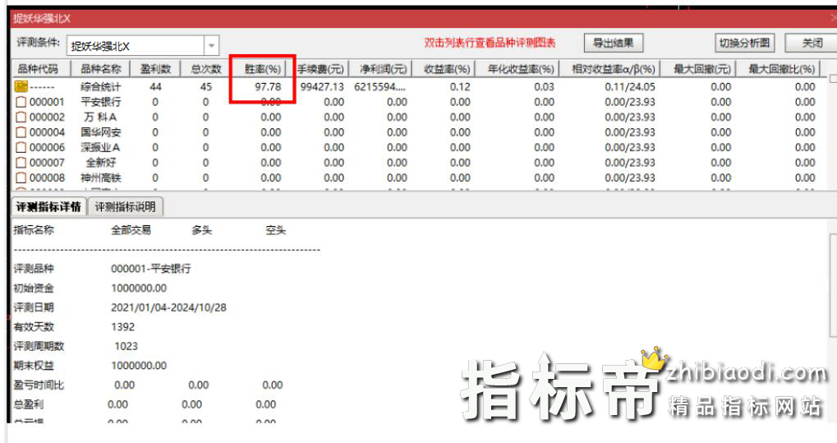Image resolution: width=837 pixels, height=443 pixels.
Task: Click the icon beside code 000006
Action: click(21, 147)
